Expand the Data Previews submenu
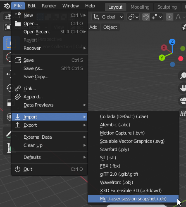186x207 pixels. (49, 105)
